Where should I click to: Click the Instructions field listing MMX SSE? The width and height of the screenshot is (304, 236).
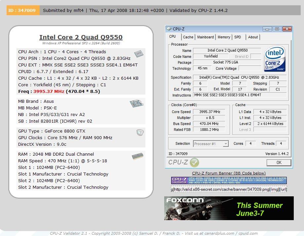(x=240, y=95)
